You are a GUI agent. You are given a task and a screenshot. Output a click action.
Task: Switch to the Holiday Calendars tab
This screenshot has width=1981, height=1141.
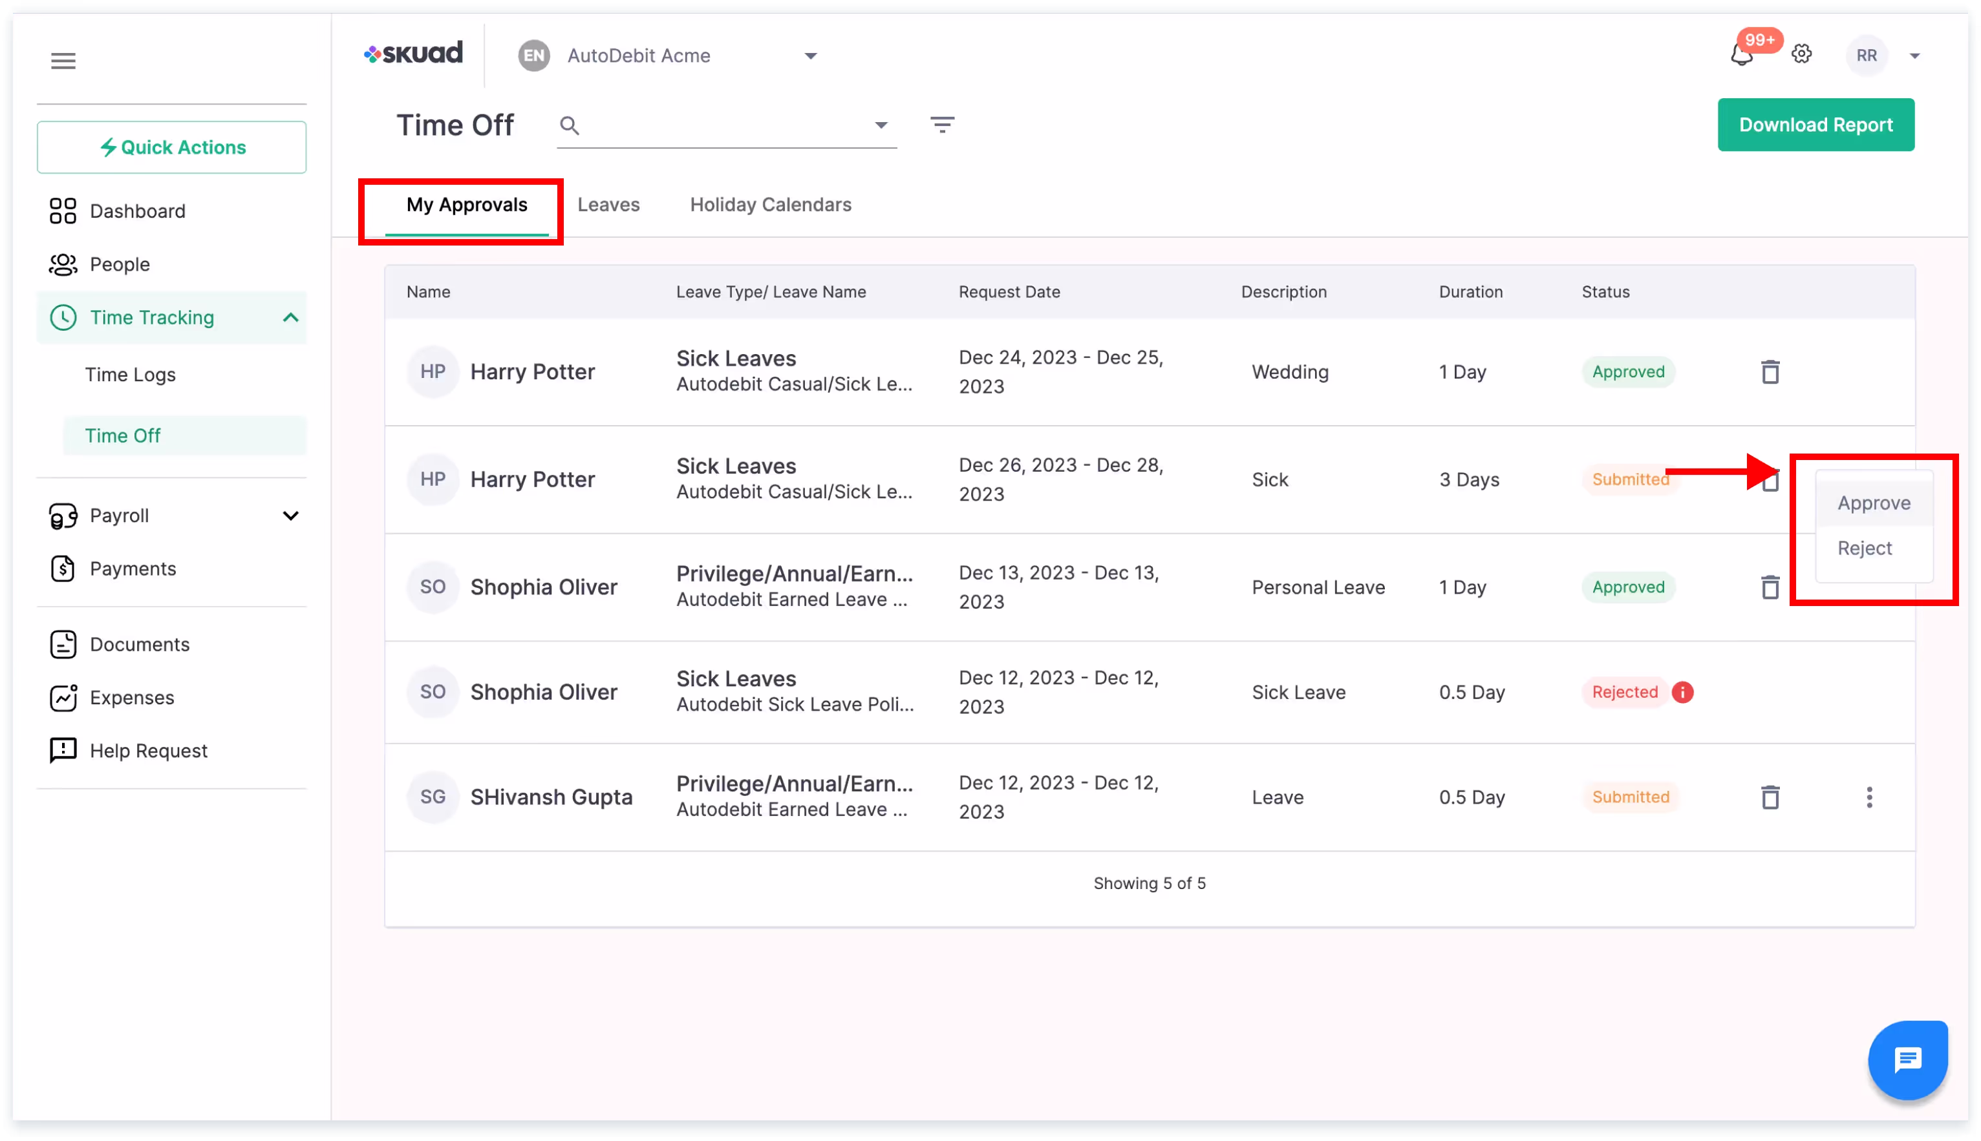click(x=770, y=205)
